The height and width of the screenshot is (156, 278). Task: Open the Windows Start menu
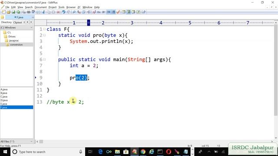(5, 152)
